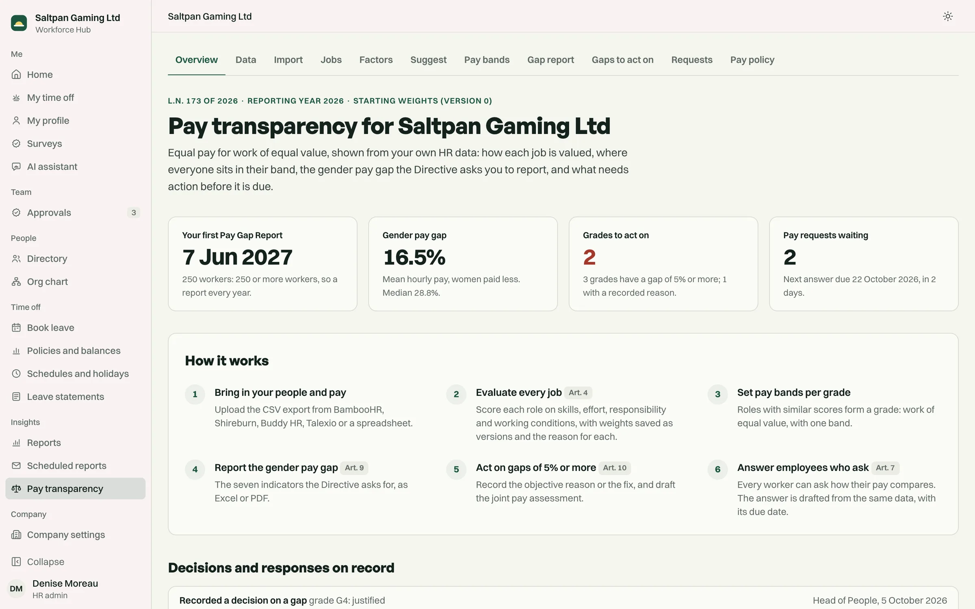
Task: Select the Overview tab
Action: pyautogui.click(x=197, y=60)
